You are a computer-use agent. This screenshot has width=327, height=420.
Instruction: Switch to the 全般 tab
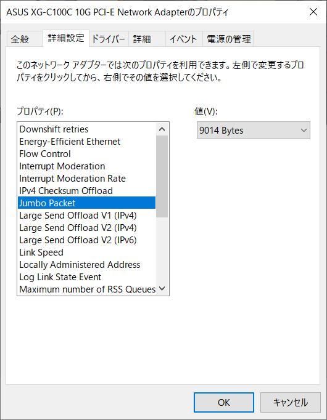click(25, 39)
